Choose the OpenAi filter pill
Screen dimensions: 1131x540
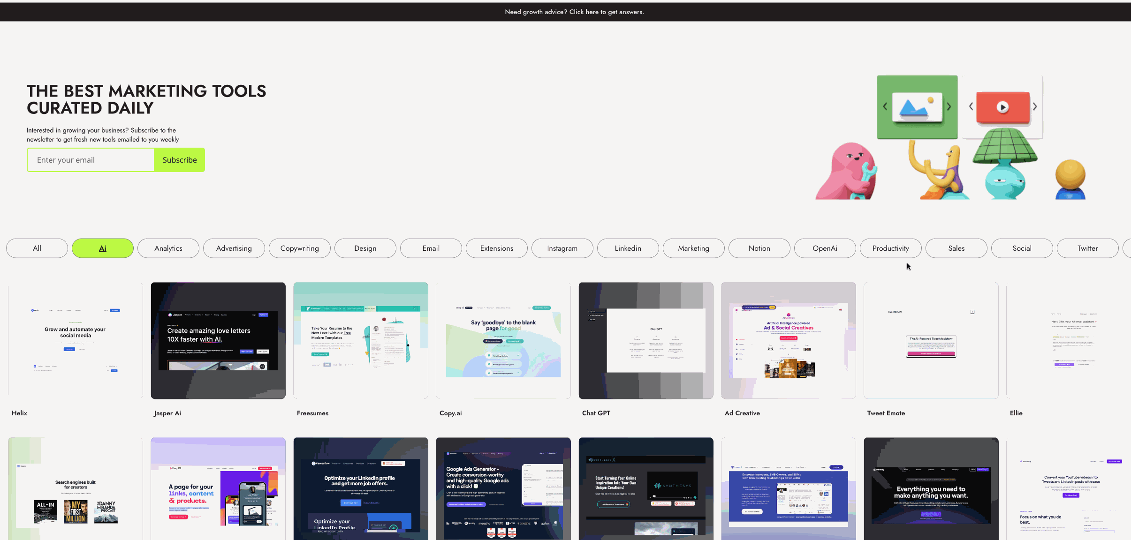[825, 248]
